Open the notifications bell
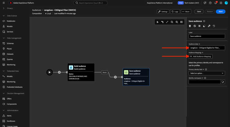This screenshot has height=127, width=230. 216,3
